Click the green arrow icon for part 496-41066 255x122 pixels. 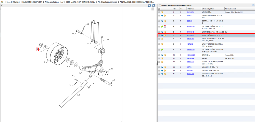162,26
